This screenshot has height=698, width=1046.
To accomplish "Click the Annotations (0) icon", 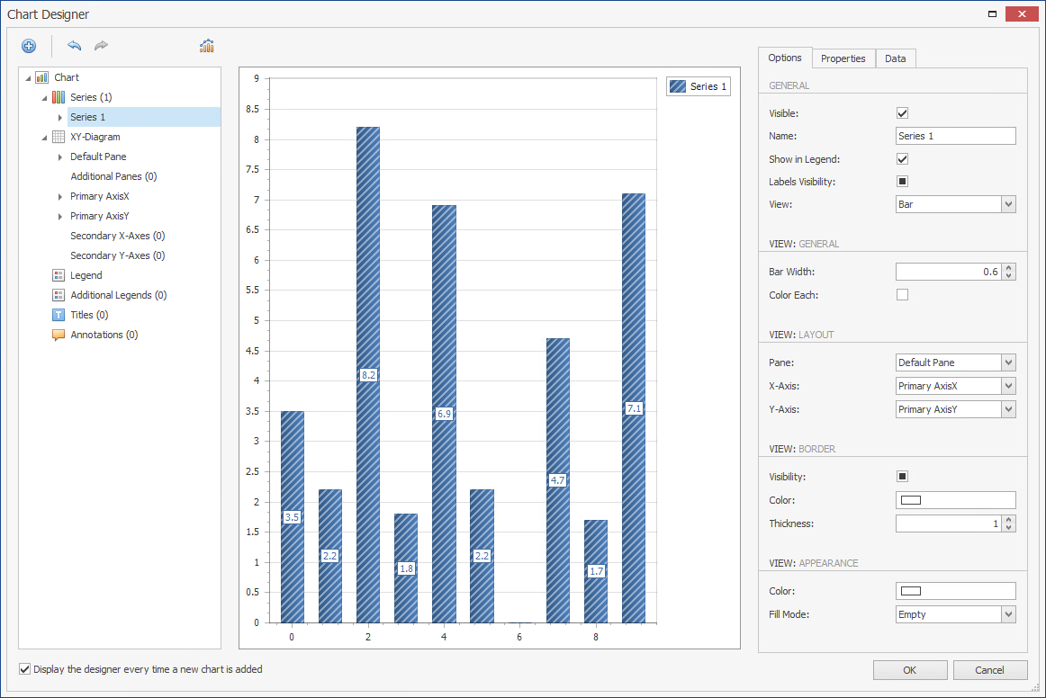I will (59, 335).
